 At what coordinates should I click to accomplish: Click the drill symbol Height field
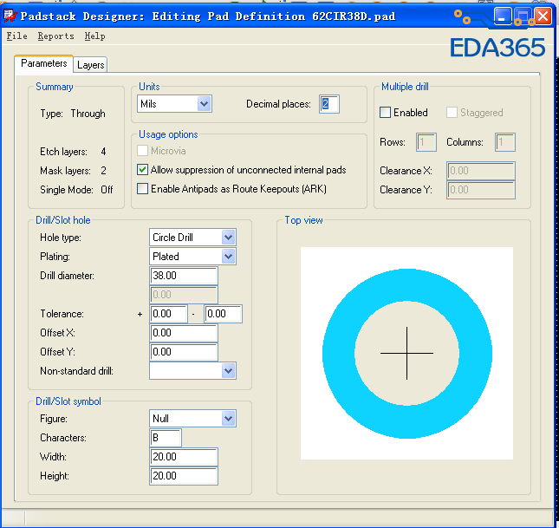pos(184,476)
